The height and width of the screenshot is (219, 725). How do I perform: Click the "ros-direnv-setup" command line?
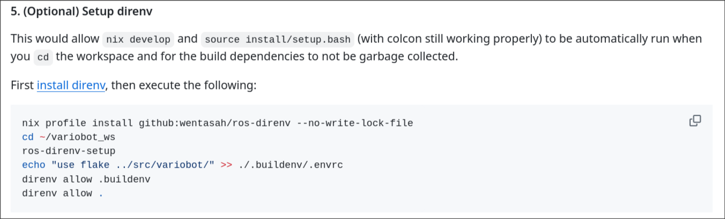69,151
